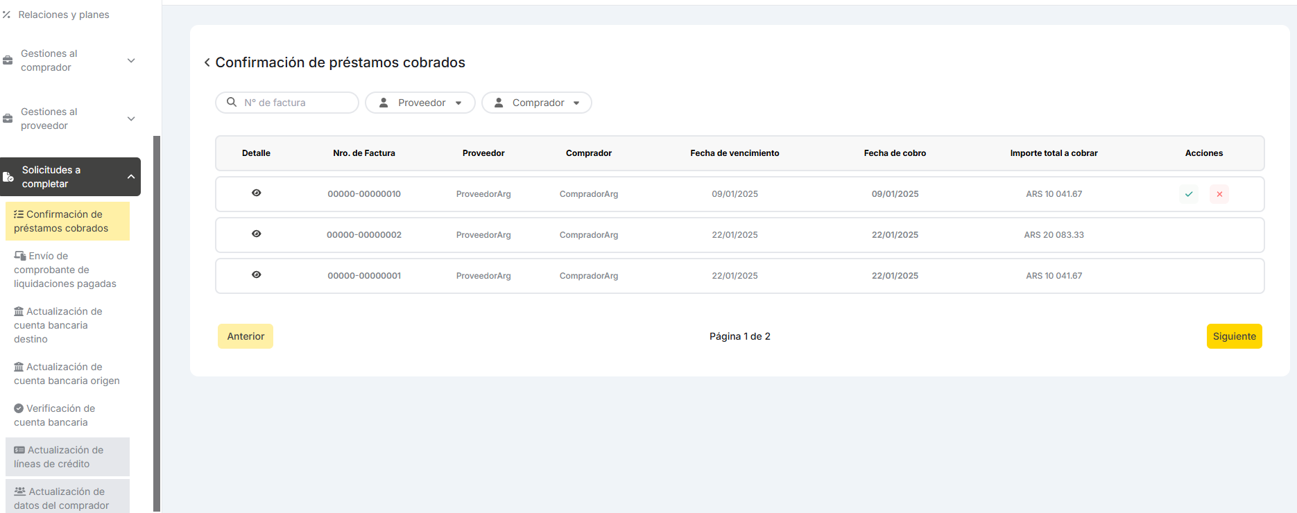The width and height of the screenshot is (1297, 513).
Task: Click the Solicitudes a completar file icon
Action: point(8,177)
